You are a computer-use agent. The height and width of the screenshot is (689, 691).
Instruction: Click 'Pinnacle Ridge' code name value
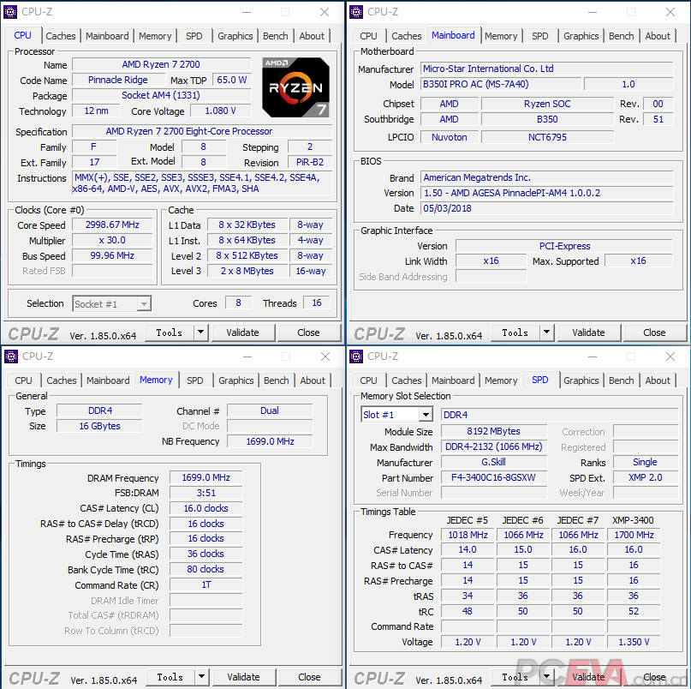(117, 80)
